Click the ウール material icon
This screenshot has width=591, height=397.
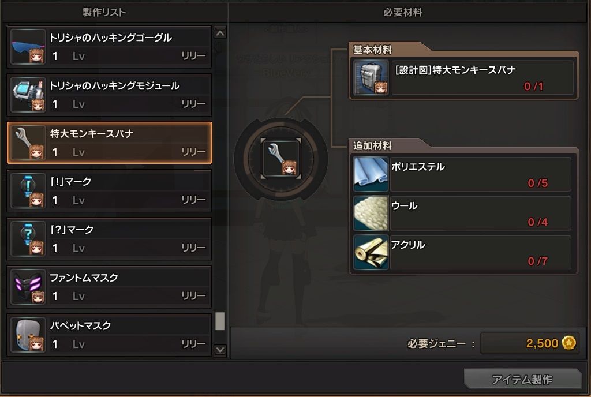pyautogui.click(x=371, y=213)
